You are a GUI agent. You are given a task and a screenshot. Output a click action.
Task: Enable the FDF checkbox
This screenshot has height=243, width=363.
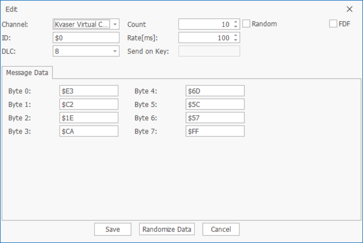click(x=333, y=24)
